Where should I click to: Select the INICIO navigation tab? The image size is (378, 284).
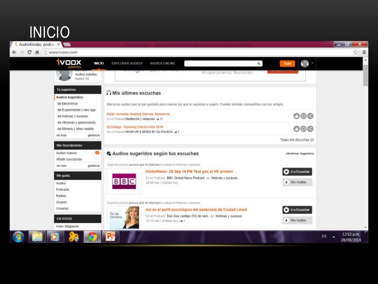tap(99, 63)
